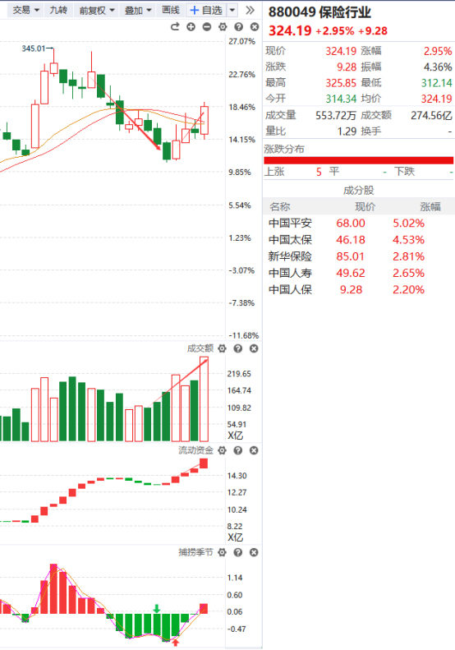The image size is (455, 650).
Task: Click the 成交额 indicator label
Action: click(x=200, y=348)
